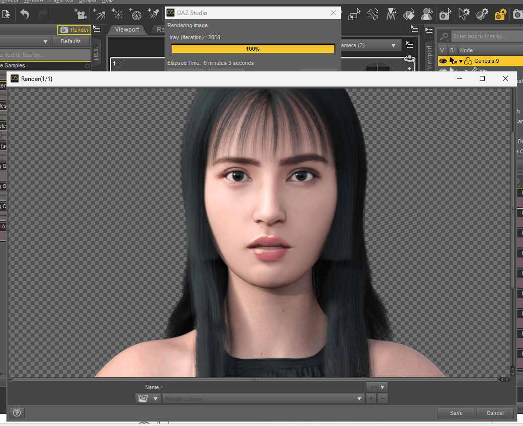Select the Node Selection tool with overlapping squares
The width and height of the screenshot is (523, 426).
[354, 15]
